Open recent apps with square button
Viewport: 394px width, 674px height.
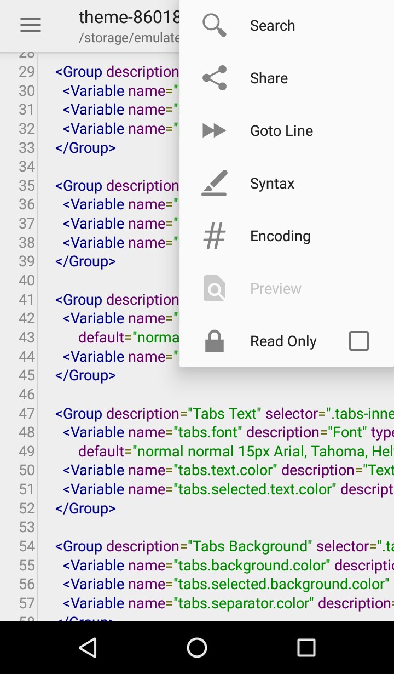click(x=306, y=647)
